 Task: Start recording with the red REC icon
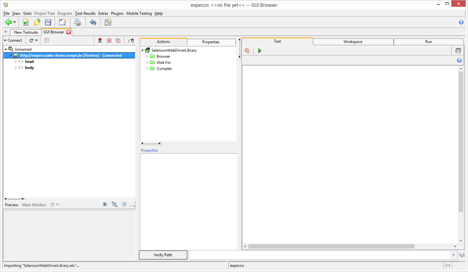coord(100,40)
